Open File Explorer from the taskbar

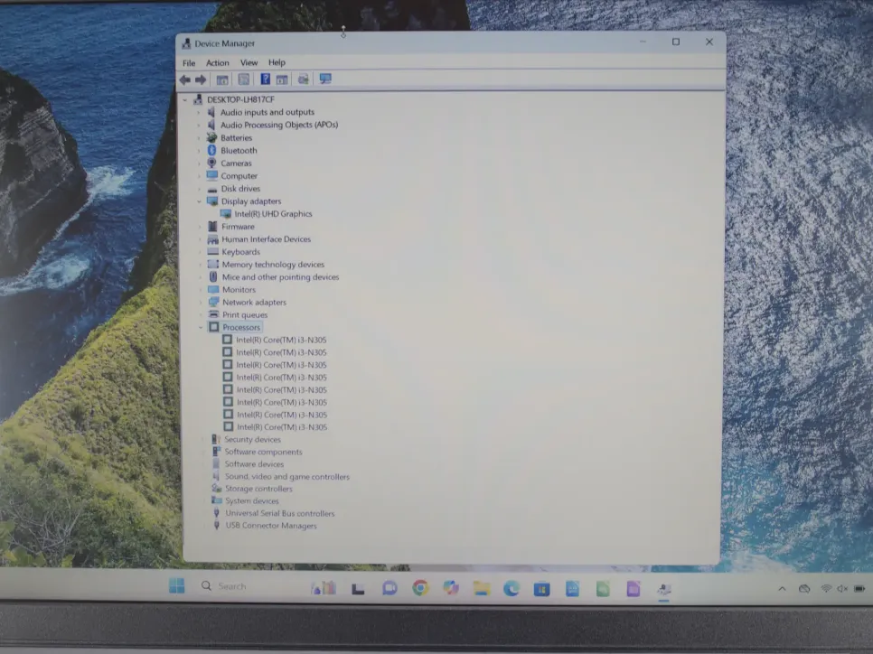[482, 588]
